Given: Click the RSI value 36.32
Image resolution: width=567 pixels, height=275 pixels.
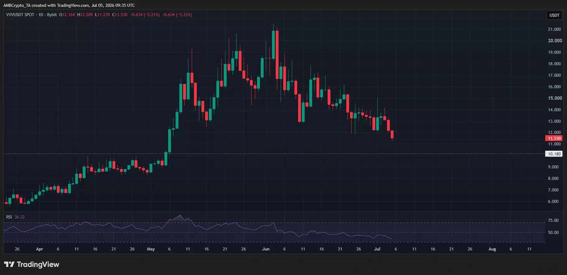Looking at the screenshot, I should [20, 217].
